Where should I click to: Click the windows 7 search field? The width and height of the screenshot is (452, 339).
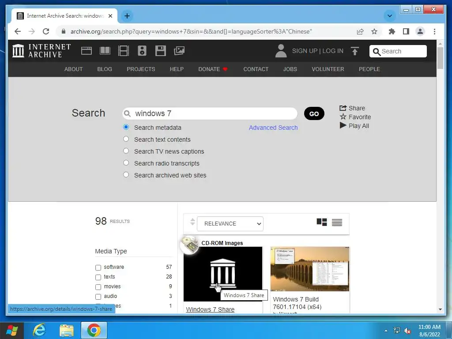210,113
